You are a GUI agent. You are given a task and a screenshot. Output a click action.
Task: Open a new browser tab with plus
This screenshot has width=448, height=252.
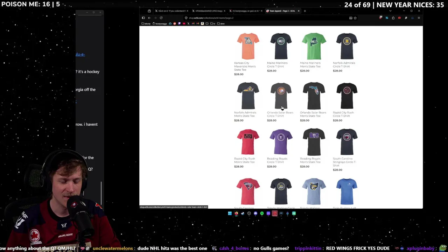pyautogui.click(x=305, y=11)
